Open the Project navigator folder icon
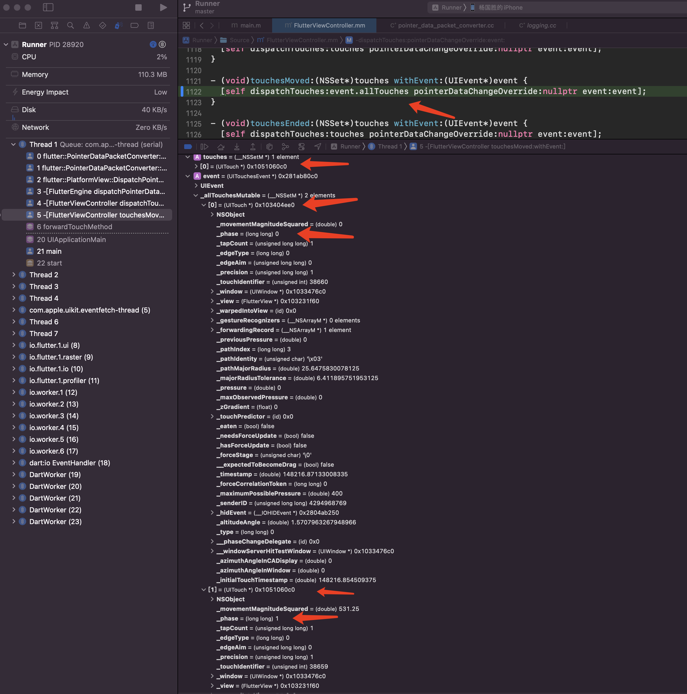Viewport: 687px width, 694px height. pos(22,25)
